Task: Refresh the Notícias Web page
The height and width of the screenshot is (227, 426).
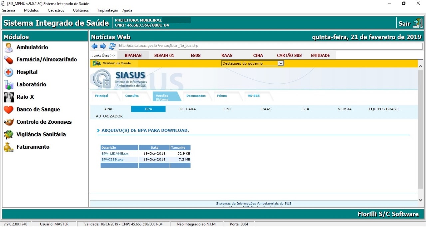Action: tap(112, 46)
